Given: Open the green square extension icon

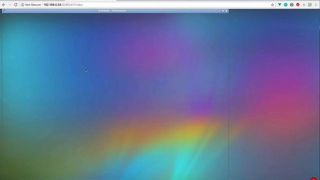Looking at the screenshot, I should (x=310, y=4).
